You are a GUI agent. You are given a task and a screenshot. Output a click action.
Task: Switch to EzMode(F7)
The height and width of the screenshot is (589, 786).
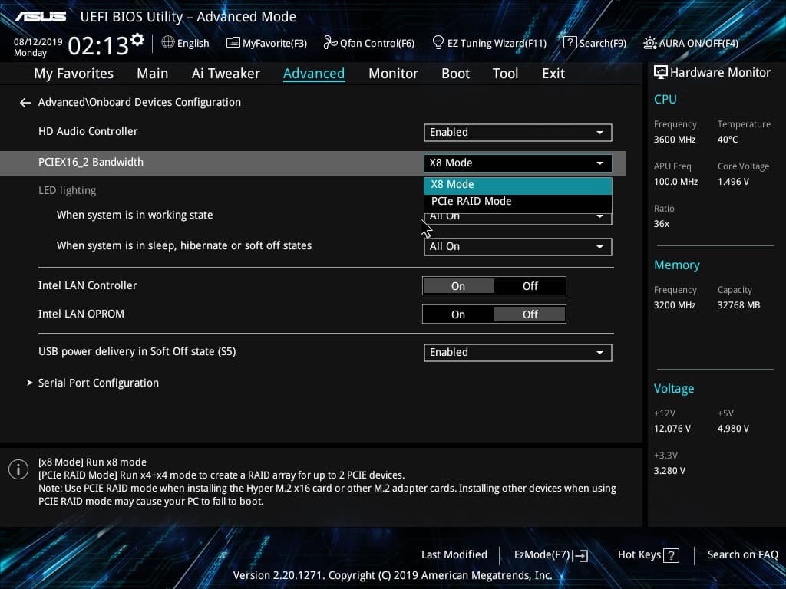pos(543,555)
